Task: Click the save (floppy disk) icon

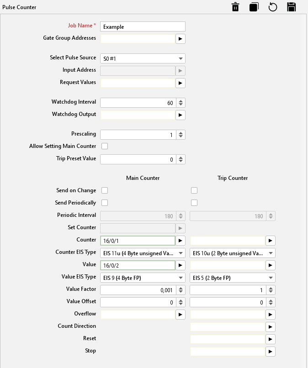Action: coord(292,7)
